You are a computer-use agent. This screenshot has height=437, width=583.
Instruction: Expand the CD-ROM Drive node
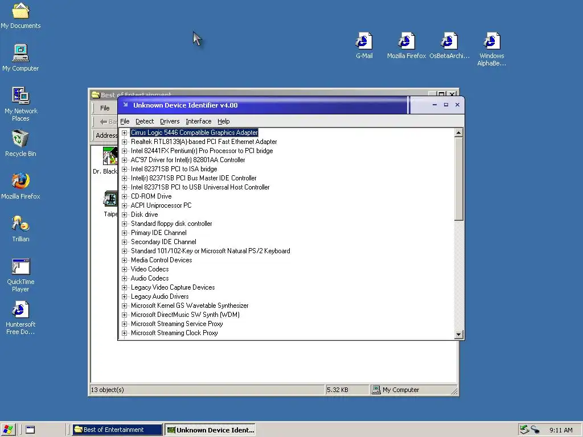click(125, 196)
